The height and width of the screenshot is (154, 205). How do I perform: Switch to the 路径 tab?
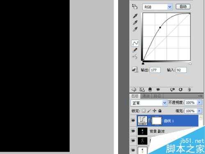click(x=157, y=96)
